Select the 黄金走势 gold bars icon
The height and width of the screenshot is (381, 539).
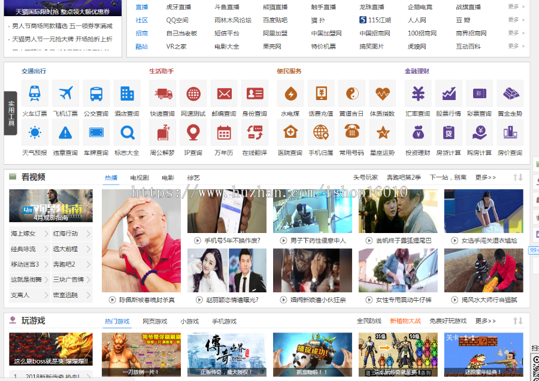click(510, 93)
